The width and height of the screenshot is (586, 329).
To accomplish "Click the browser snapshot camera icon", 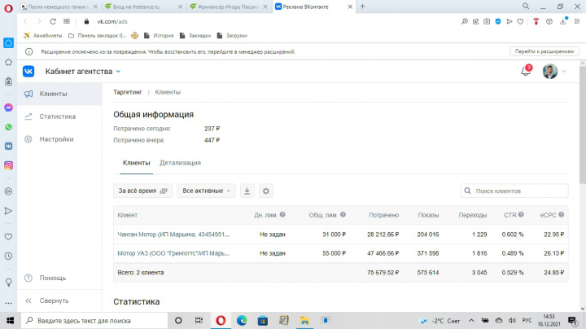I will [x=487, y=22].
